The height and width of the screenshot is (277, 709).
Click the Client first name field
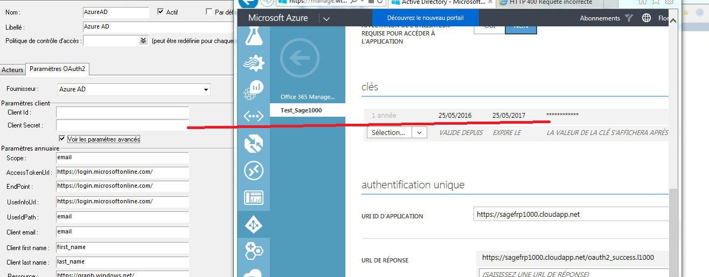pos(122,247)
